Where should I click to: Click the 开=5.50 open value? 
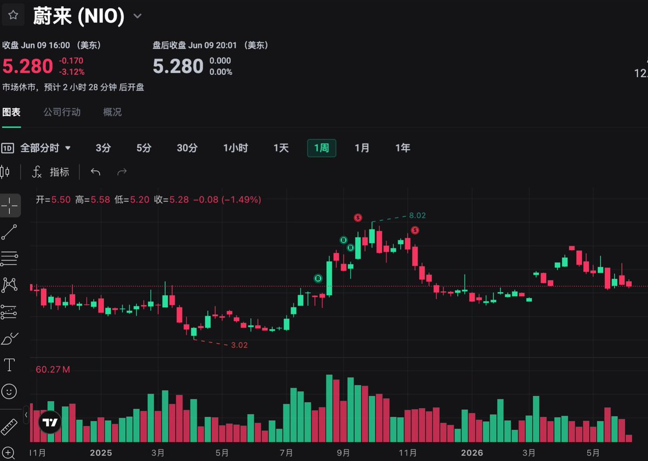click(x=53, y=199)
